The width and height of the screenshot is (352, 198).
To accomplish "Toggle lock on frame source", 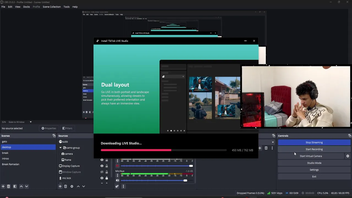I will [x=107, y=160].
